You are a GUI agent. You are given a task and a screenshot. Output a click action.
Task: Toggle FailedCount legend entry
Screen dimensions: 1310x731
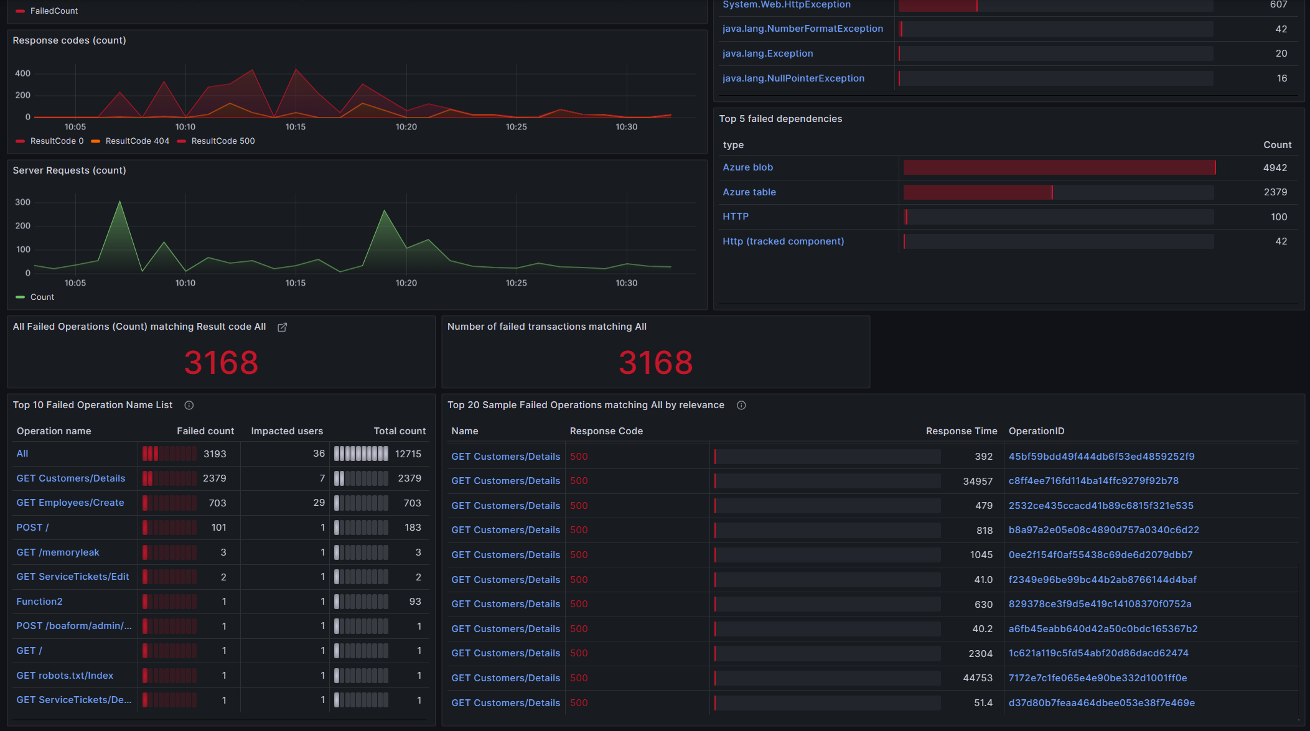54,11
